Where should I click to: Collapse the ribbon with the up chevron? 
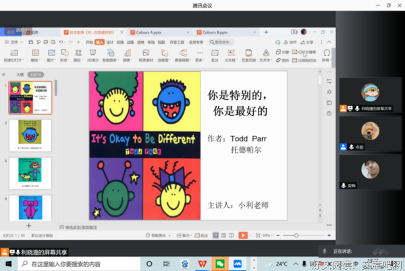329,42
